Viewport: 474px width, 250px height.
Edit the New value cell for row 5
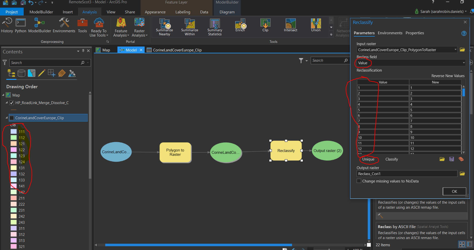[x=435, y=110]
